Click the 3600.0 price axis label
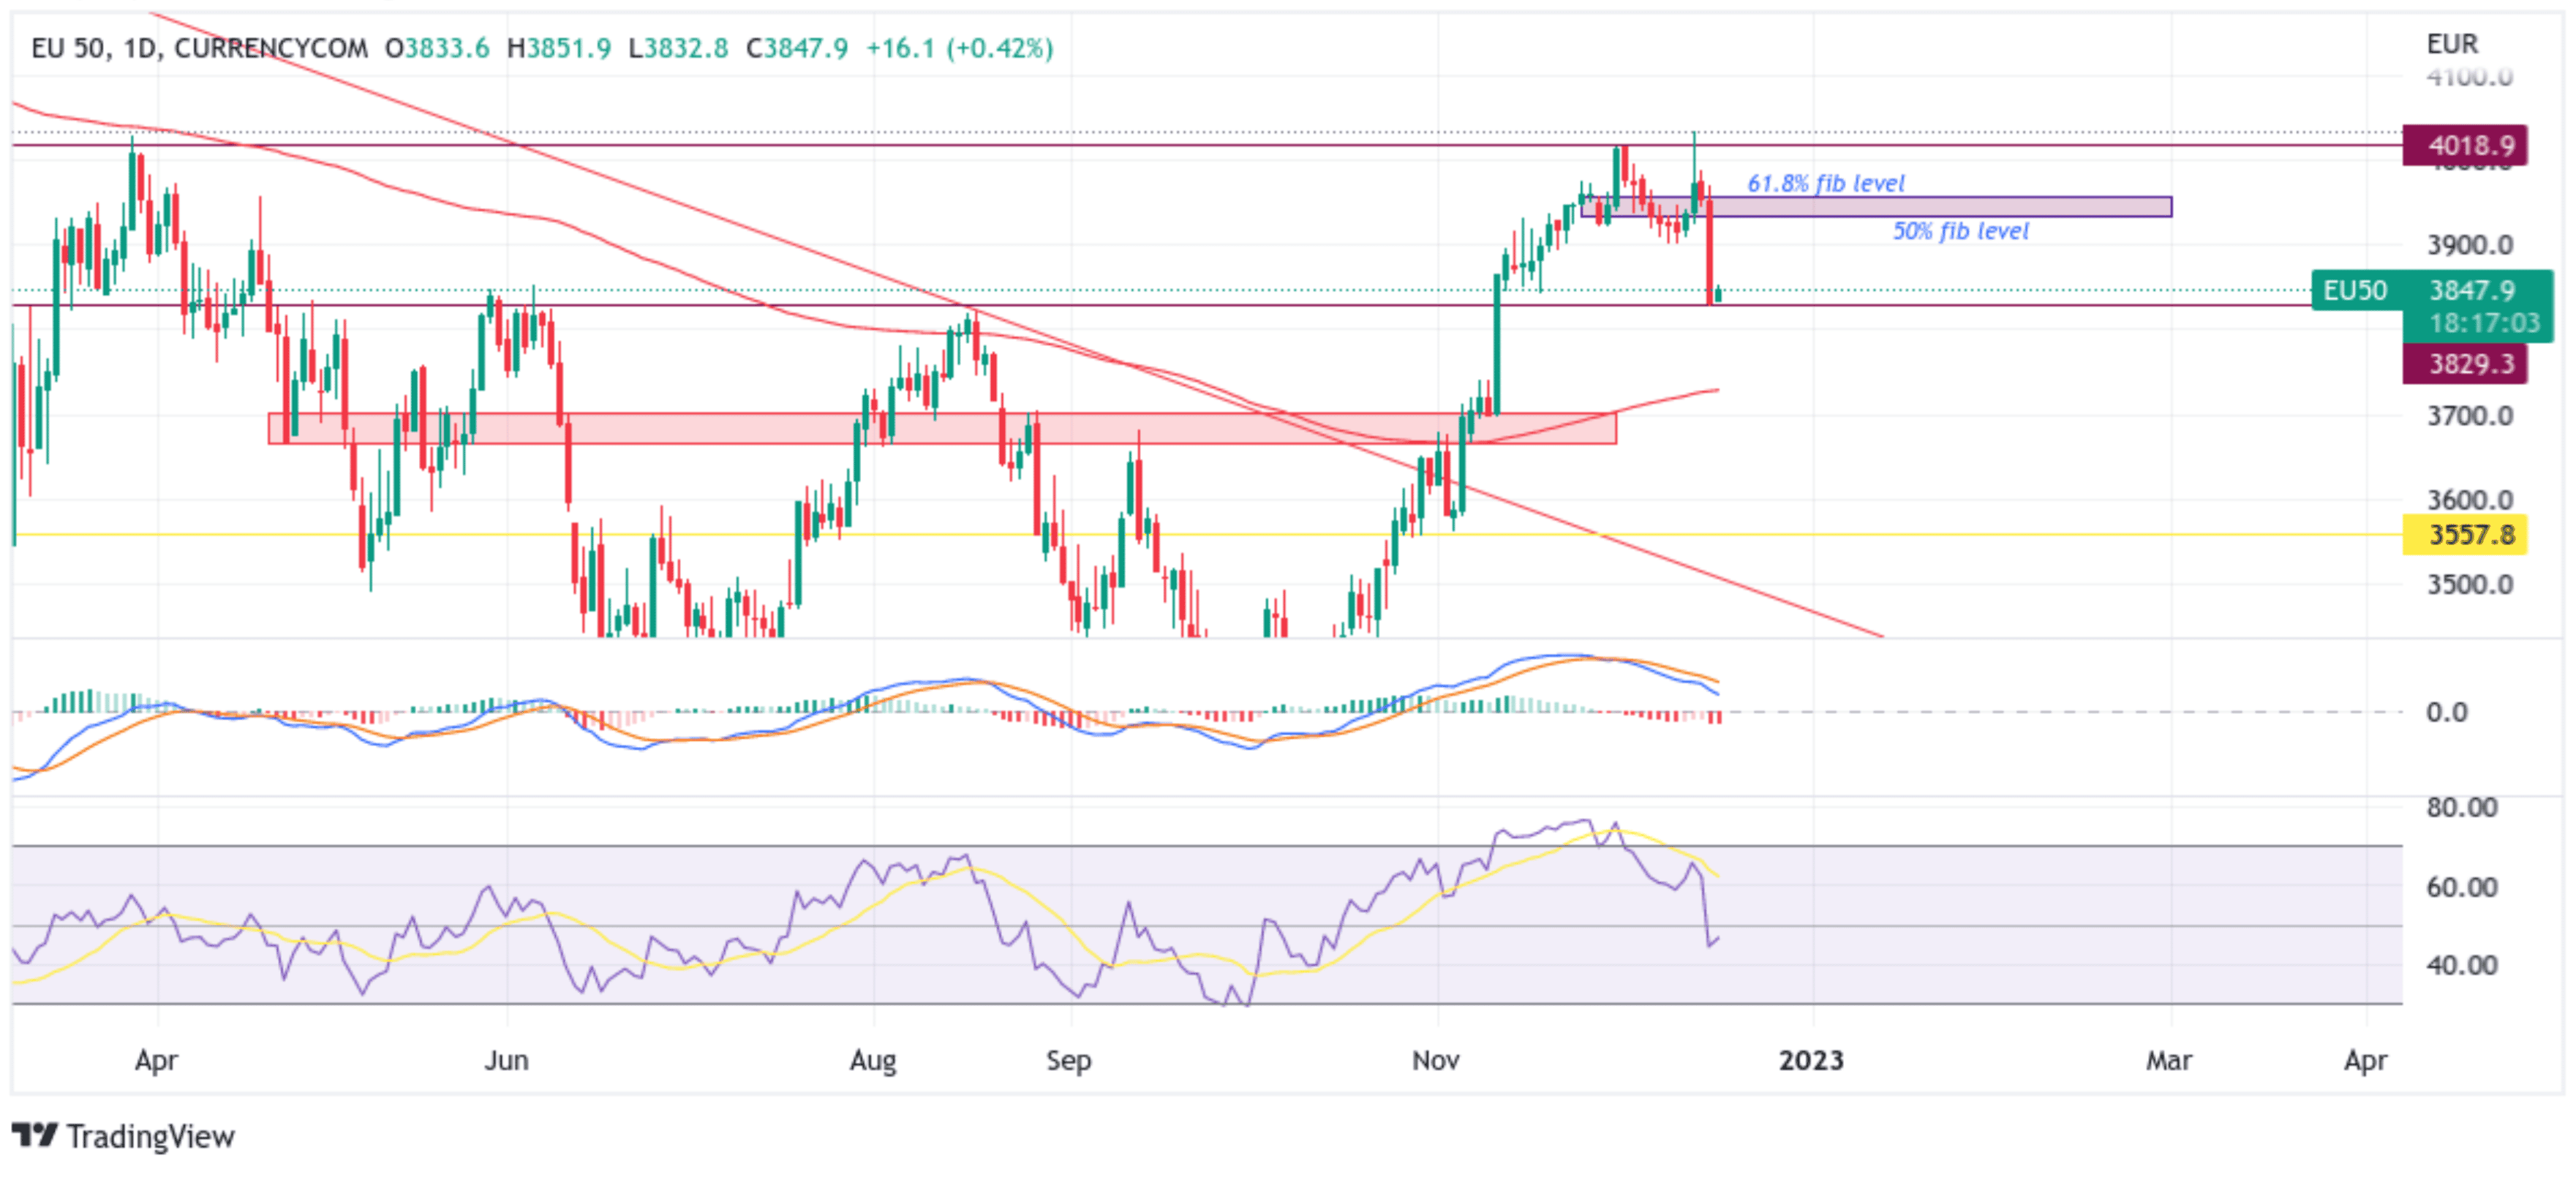This screenshot has width=2576, height=1191. pos(2470,500)
